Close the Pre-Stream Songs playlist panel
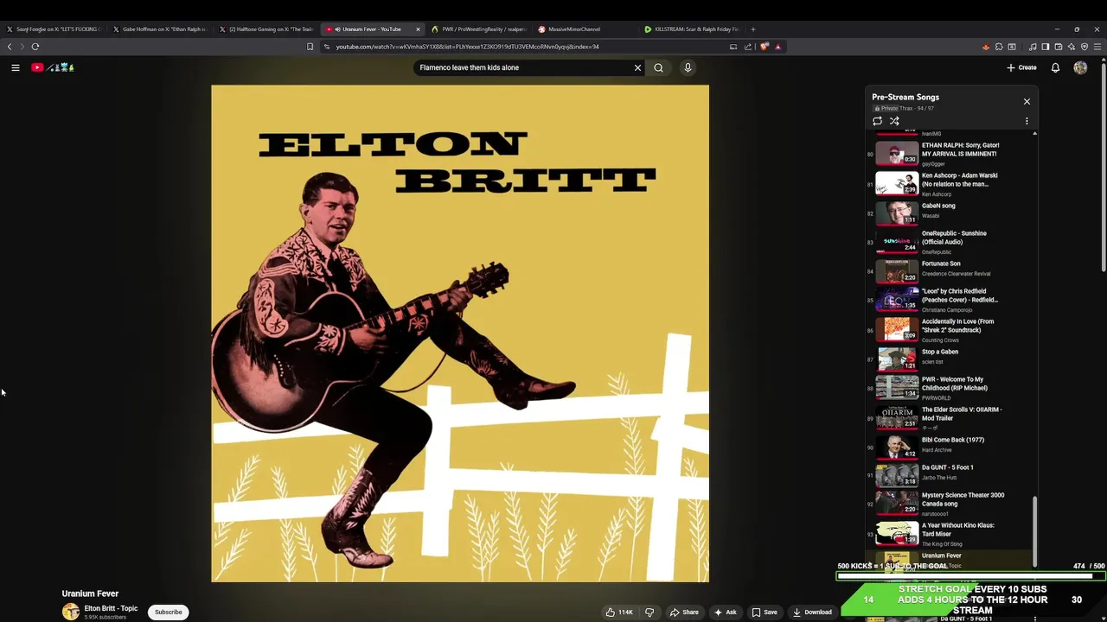1107x622 pixels. click(x=1027, y=101)
